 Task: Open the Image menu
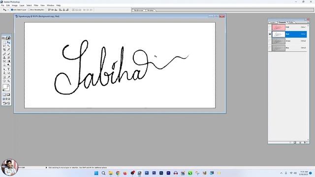(x=15, y=5)
